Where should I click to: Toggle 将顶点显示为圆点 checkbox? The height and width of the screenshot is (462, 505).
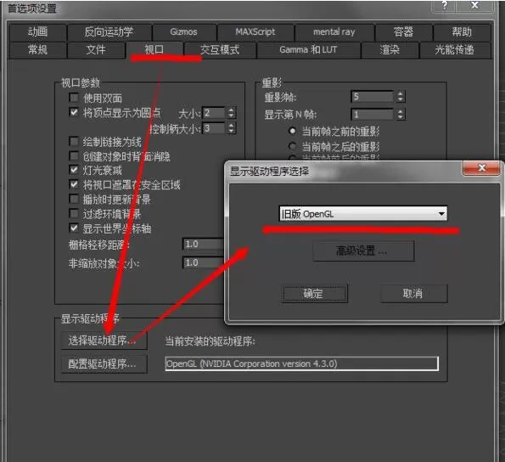coord(74,112)
